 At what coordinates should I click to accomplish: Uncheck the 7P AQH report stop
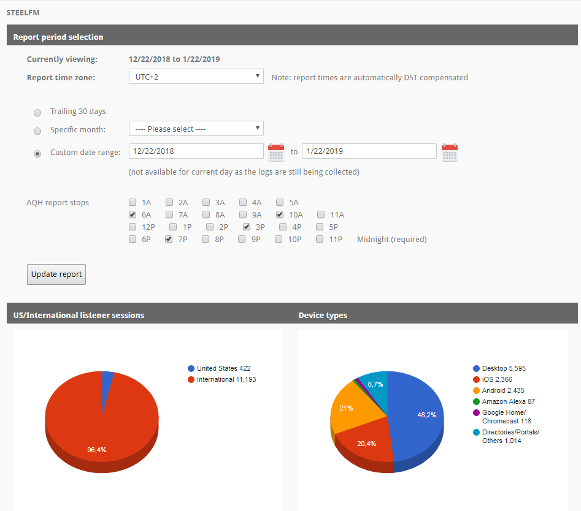click(169, 240)
